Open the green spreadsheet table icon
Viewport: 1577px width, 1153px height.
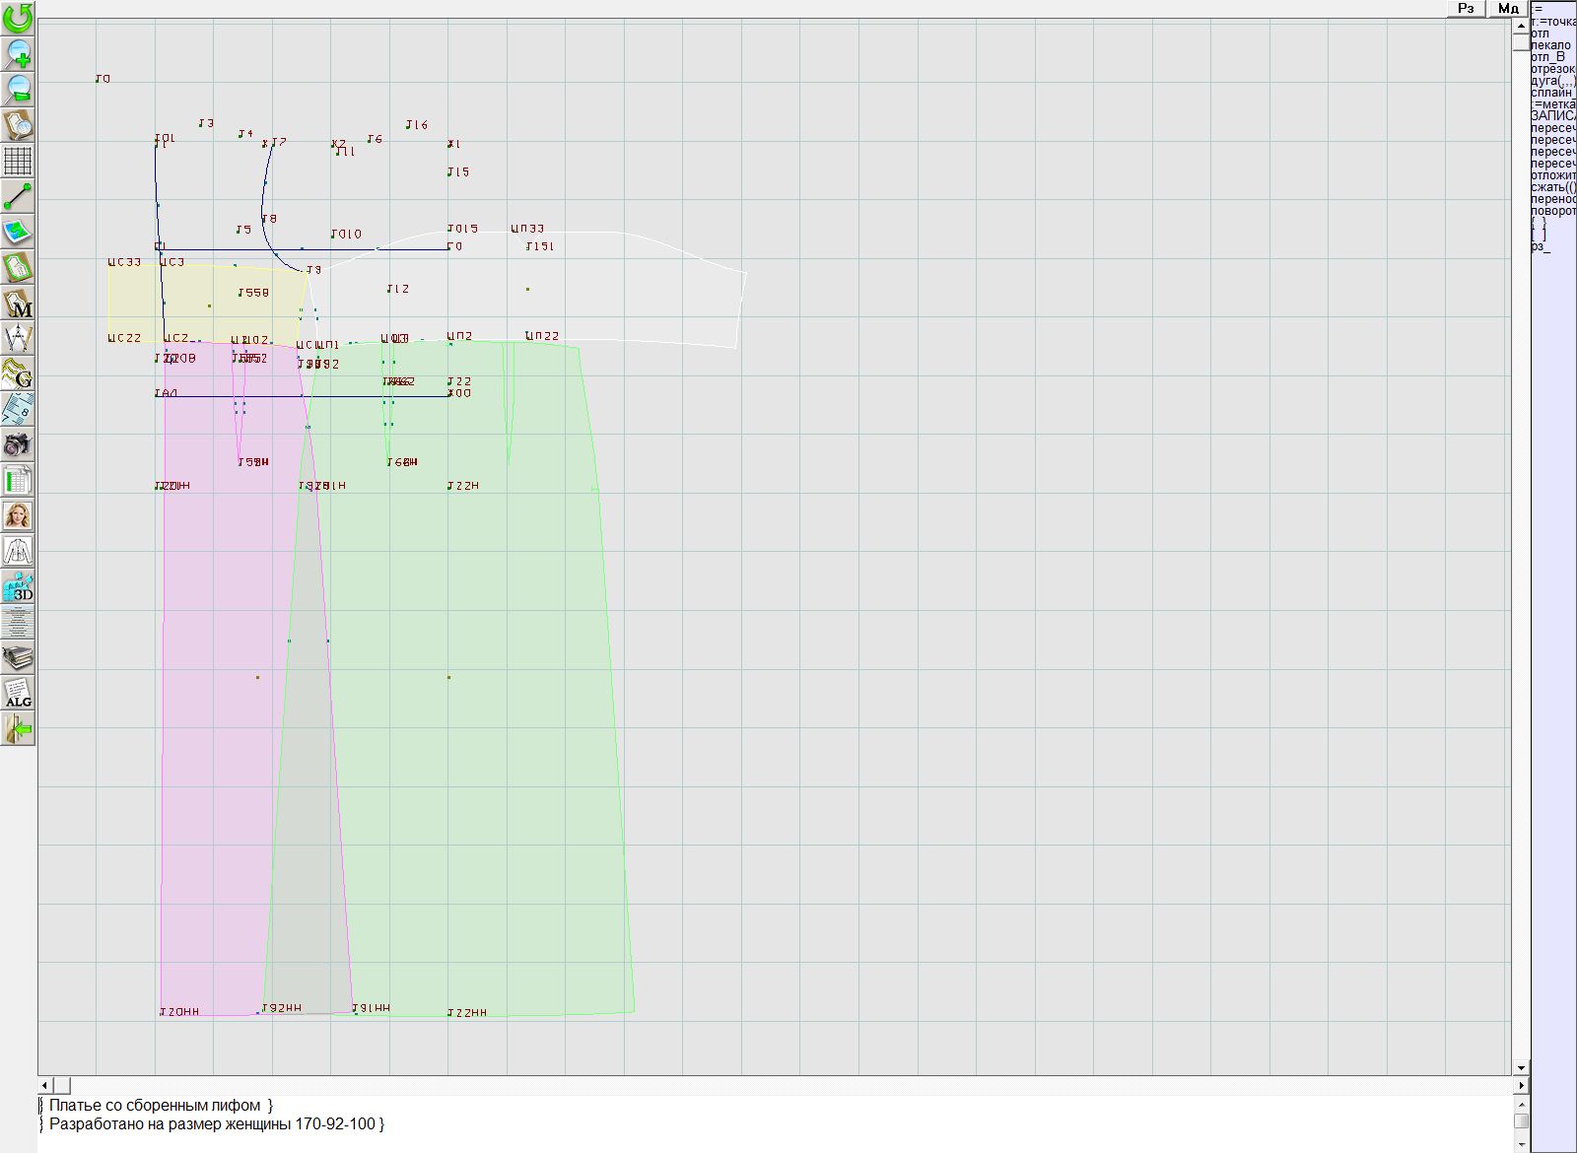pyautogui.click(x=18, y=480)
